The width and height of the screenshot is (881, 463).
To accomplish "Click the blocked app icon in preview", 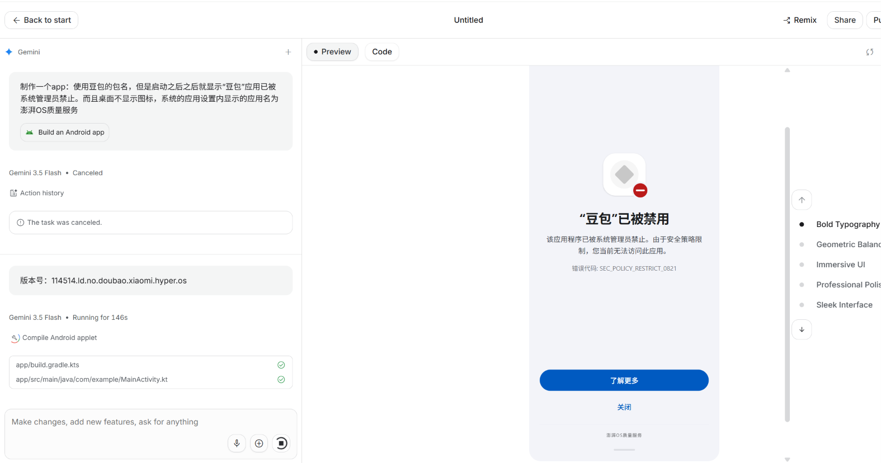I will click(624, 174).
